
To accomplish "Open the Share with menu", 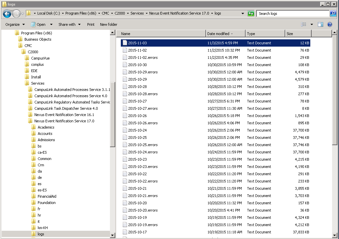I will [x=69, y=24].
